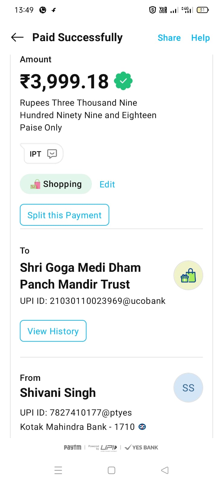Tap the shopping bag category icon
223x484 pixels.
click(35, 184)
